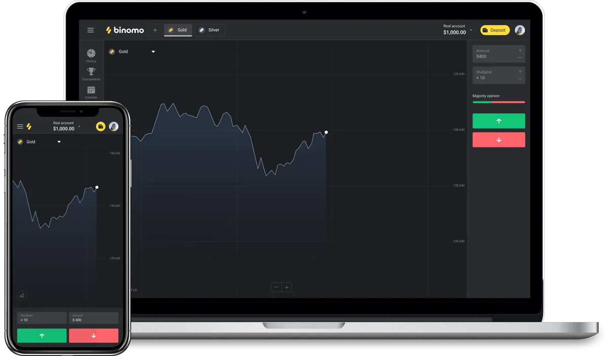Image resolution: width=608 pixels, height=356 pixels.
Task: Open the hamburger menu on the phone
Action: (x=20, y=127)
